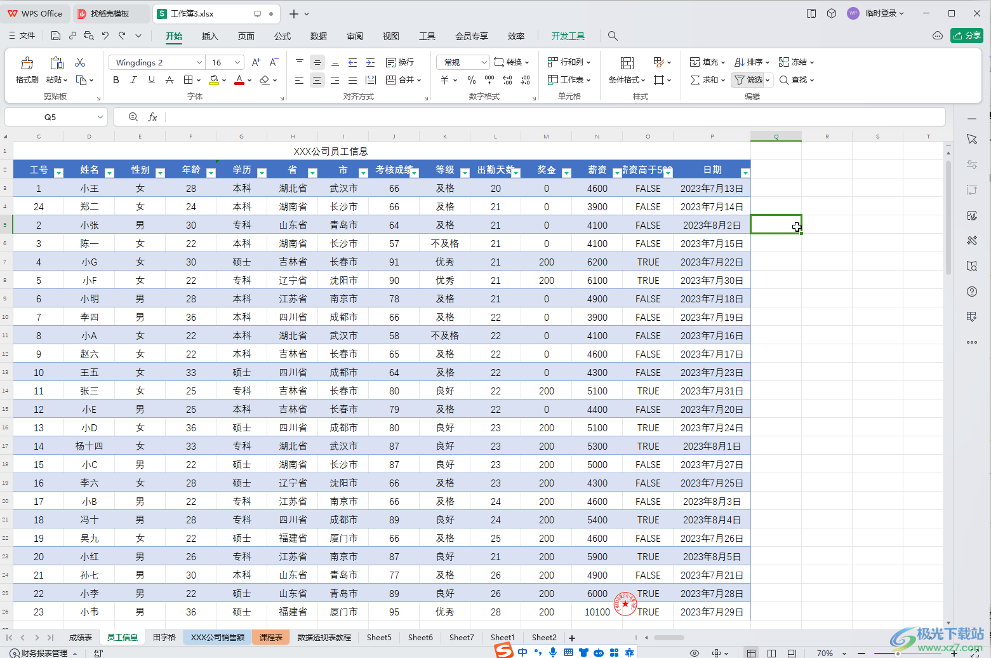Viewport: 991px width, 658px height.
Task: Click the percent style icon
Action: pos(472,80)
